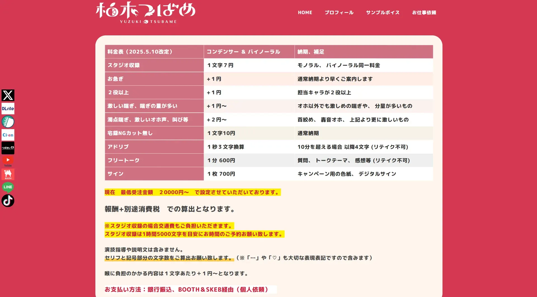
Task: Click the ＋１円 price in お急ぎ row
Action: [249, 79]
